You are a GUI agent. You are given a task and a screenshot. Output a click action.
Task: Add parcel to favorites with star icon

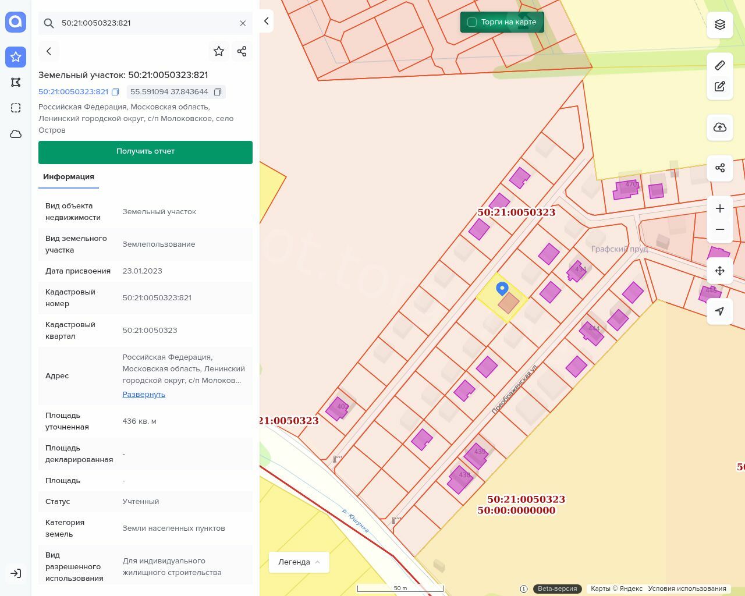(x=219, y=51)
